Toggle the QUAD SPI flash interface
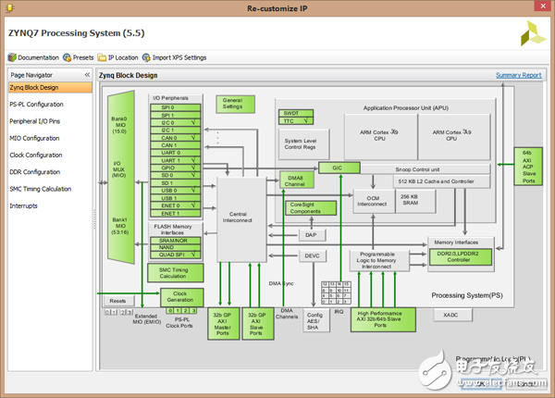Image resolution: width=555 pixels, height=398 pixels. [x=174, y=255]
